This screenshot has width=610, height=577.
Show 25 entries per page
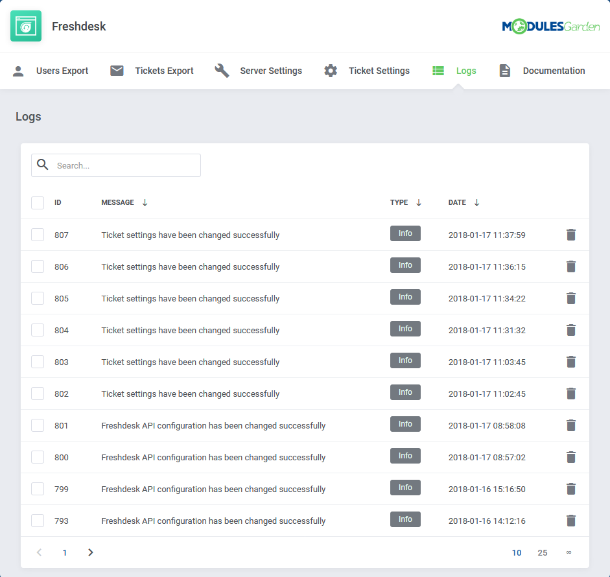pos(543,553)
